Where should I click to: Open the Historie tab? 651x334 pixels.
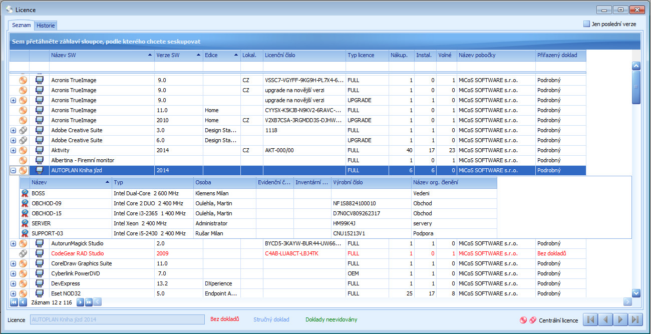pyautogui.click(x=46, y=26)
